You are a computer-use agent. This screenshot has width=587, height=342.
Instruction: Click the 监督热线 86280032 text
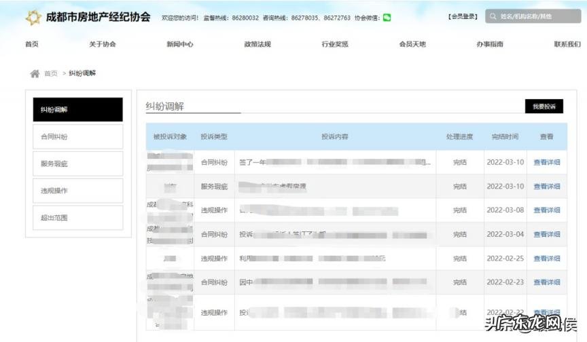231,18
